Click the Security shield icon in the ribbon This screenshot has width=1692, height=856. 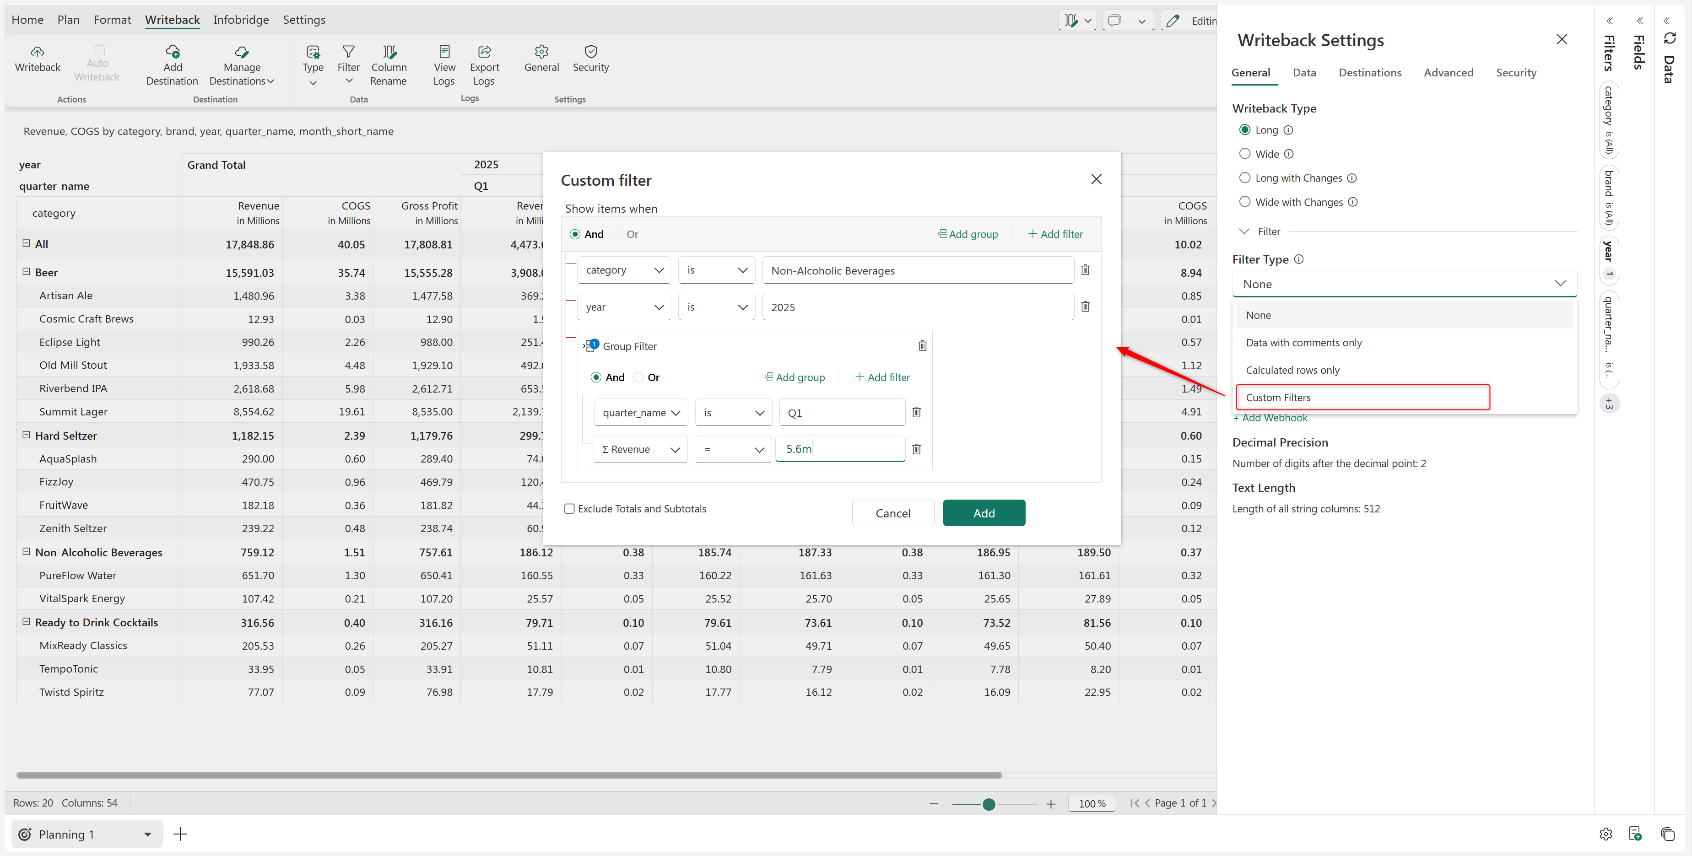590,52
